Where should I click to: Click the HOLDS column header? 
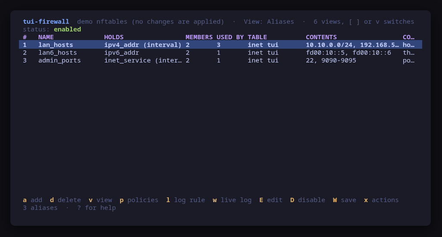(114, 37)
